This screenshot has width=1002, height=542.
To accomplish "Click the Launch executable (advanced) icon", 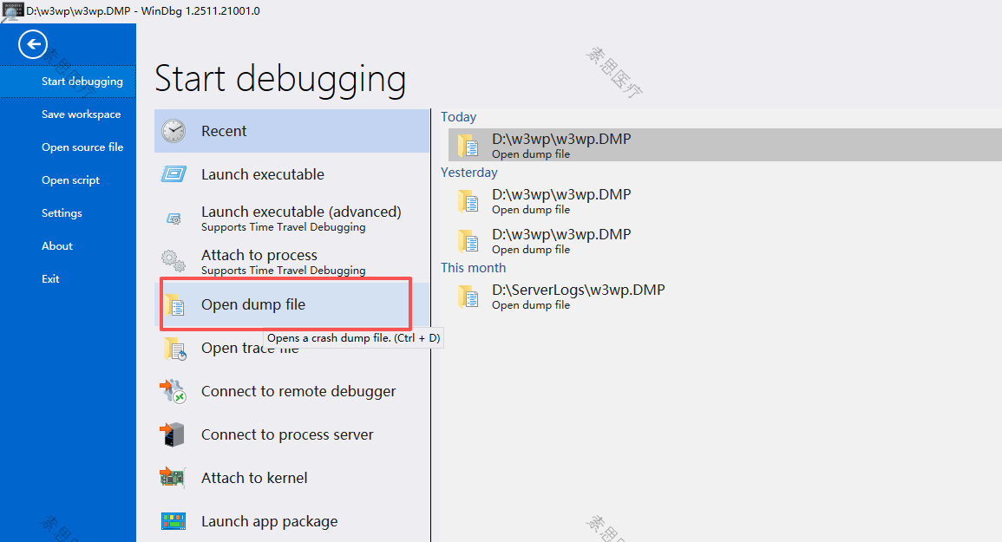I will click(174, 218).
